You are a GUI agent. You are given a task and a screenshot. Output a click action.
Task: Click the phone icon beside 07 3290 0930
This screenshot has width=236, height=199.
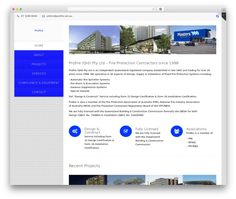18,16
